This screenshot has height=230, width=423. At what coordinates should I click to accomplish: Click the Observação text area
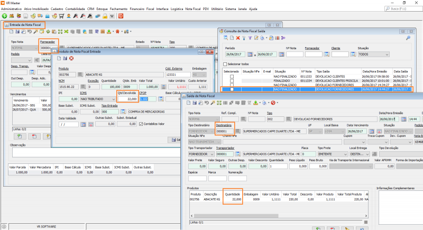click(96, 152)
